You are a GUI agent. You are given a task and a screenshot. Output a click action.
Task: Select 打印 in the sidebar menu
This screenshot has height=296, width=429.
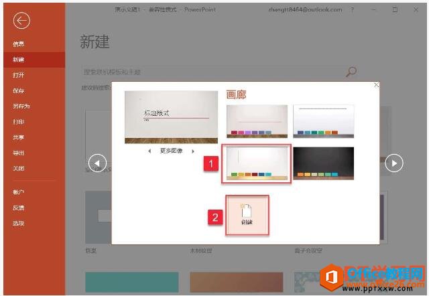click(18, 122)
